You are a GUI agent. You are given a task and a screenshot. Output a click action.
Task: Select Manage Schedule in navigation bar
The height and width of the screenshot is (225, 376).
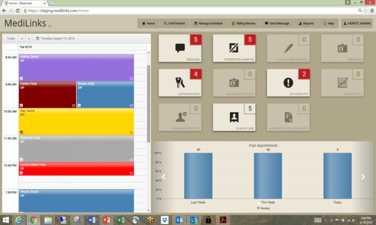(x=208, y=23)
